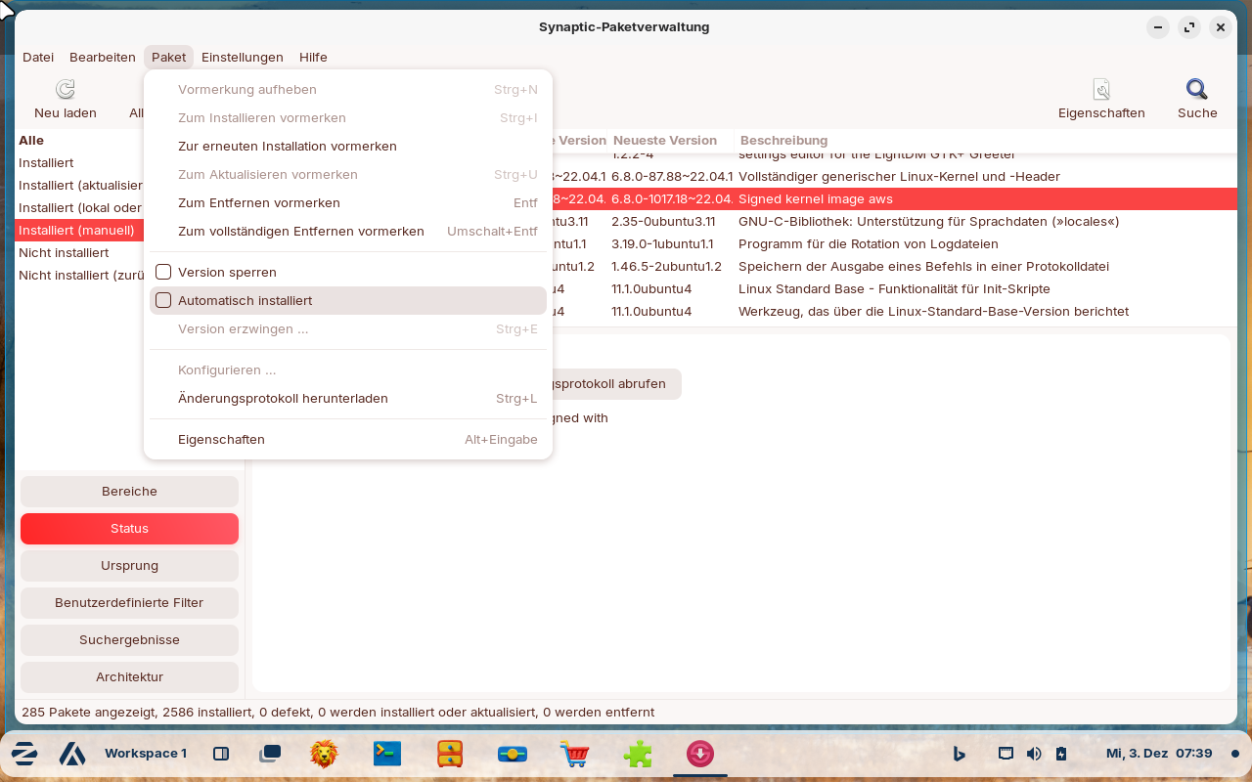Open the Eigenschaften toolbar icon

[1101, 90]
